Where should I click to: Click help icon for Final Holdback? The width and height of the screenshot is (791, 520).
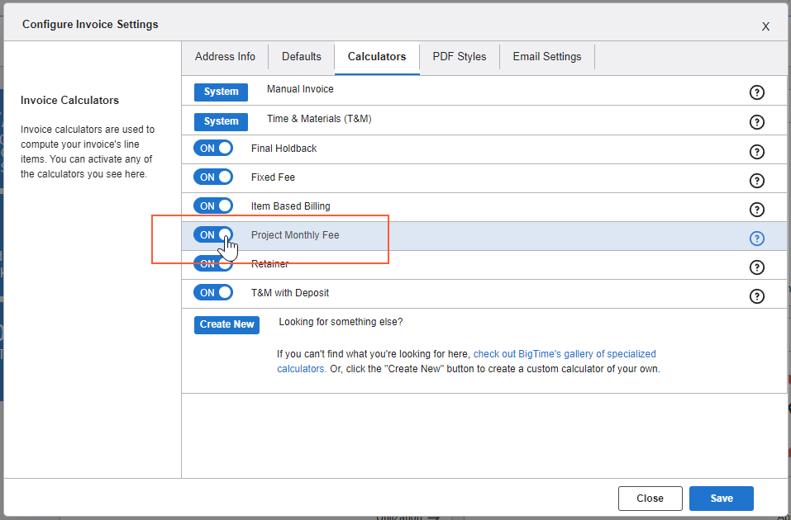[756, 152]
